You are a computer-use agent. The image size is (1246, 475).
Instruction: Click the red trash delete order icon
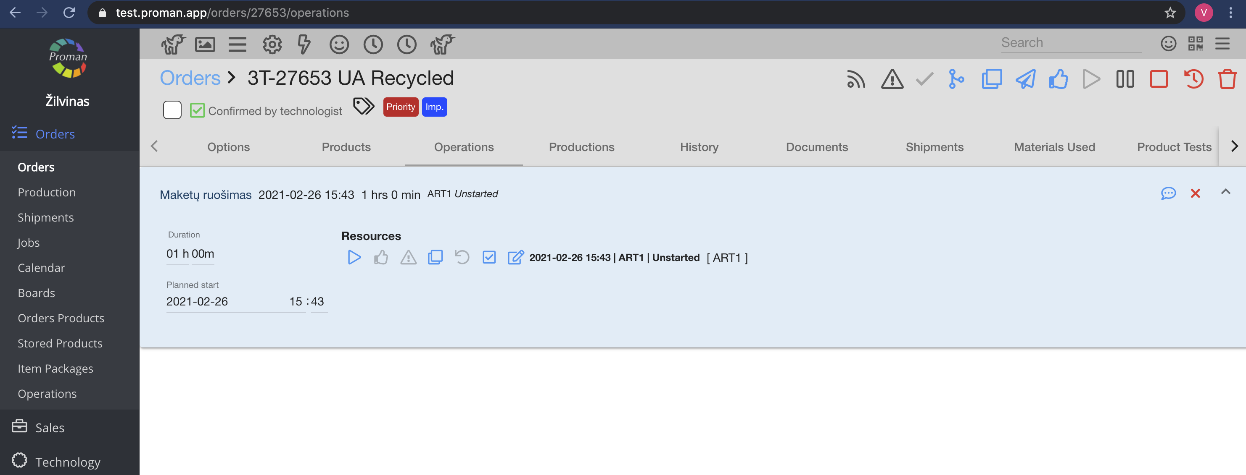1227,79
